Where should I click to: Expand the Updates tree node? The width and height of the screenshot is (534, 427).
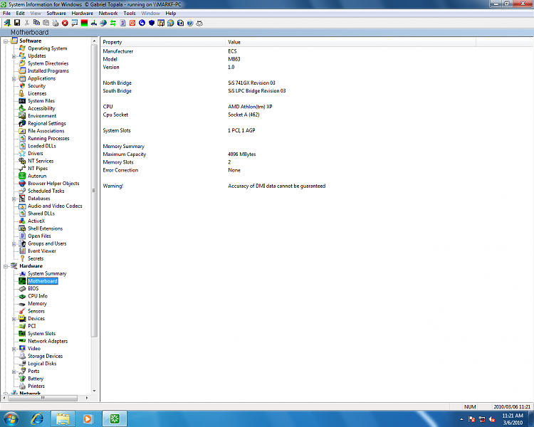tap(14, 56)
